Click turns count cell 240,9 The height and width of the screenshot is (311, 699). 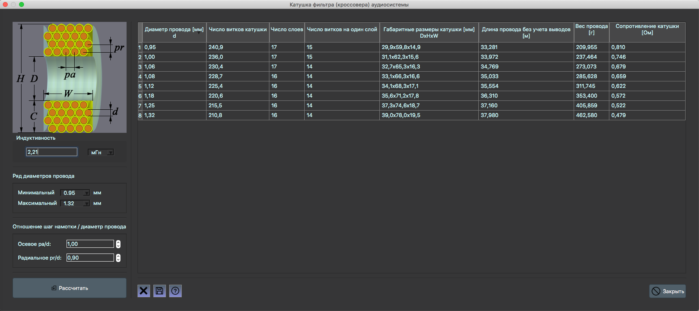238,47
